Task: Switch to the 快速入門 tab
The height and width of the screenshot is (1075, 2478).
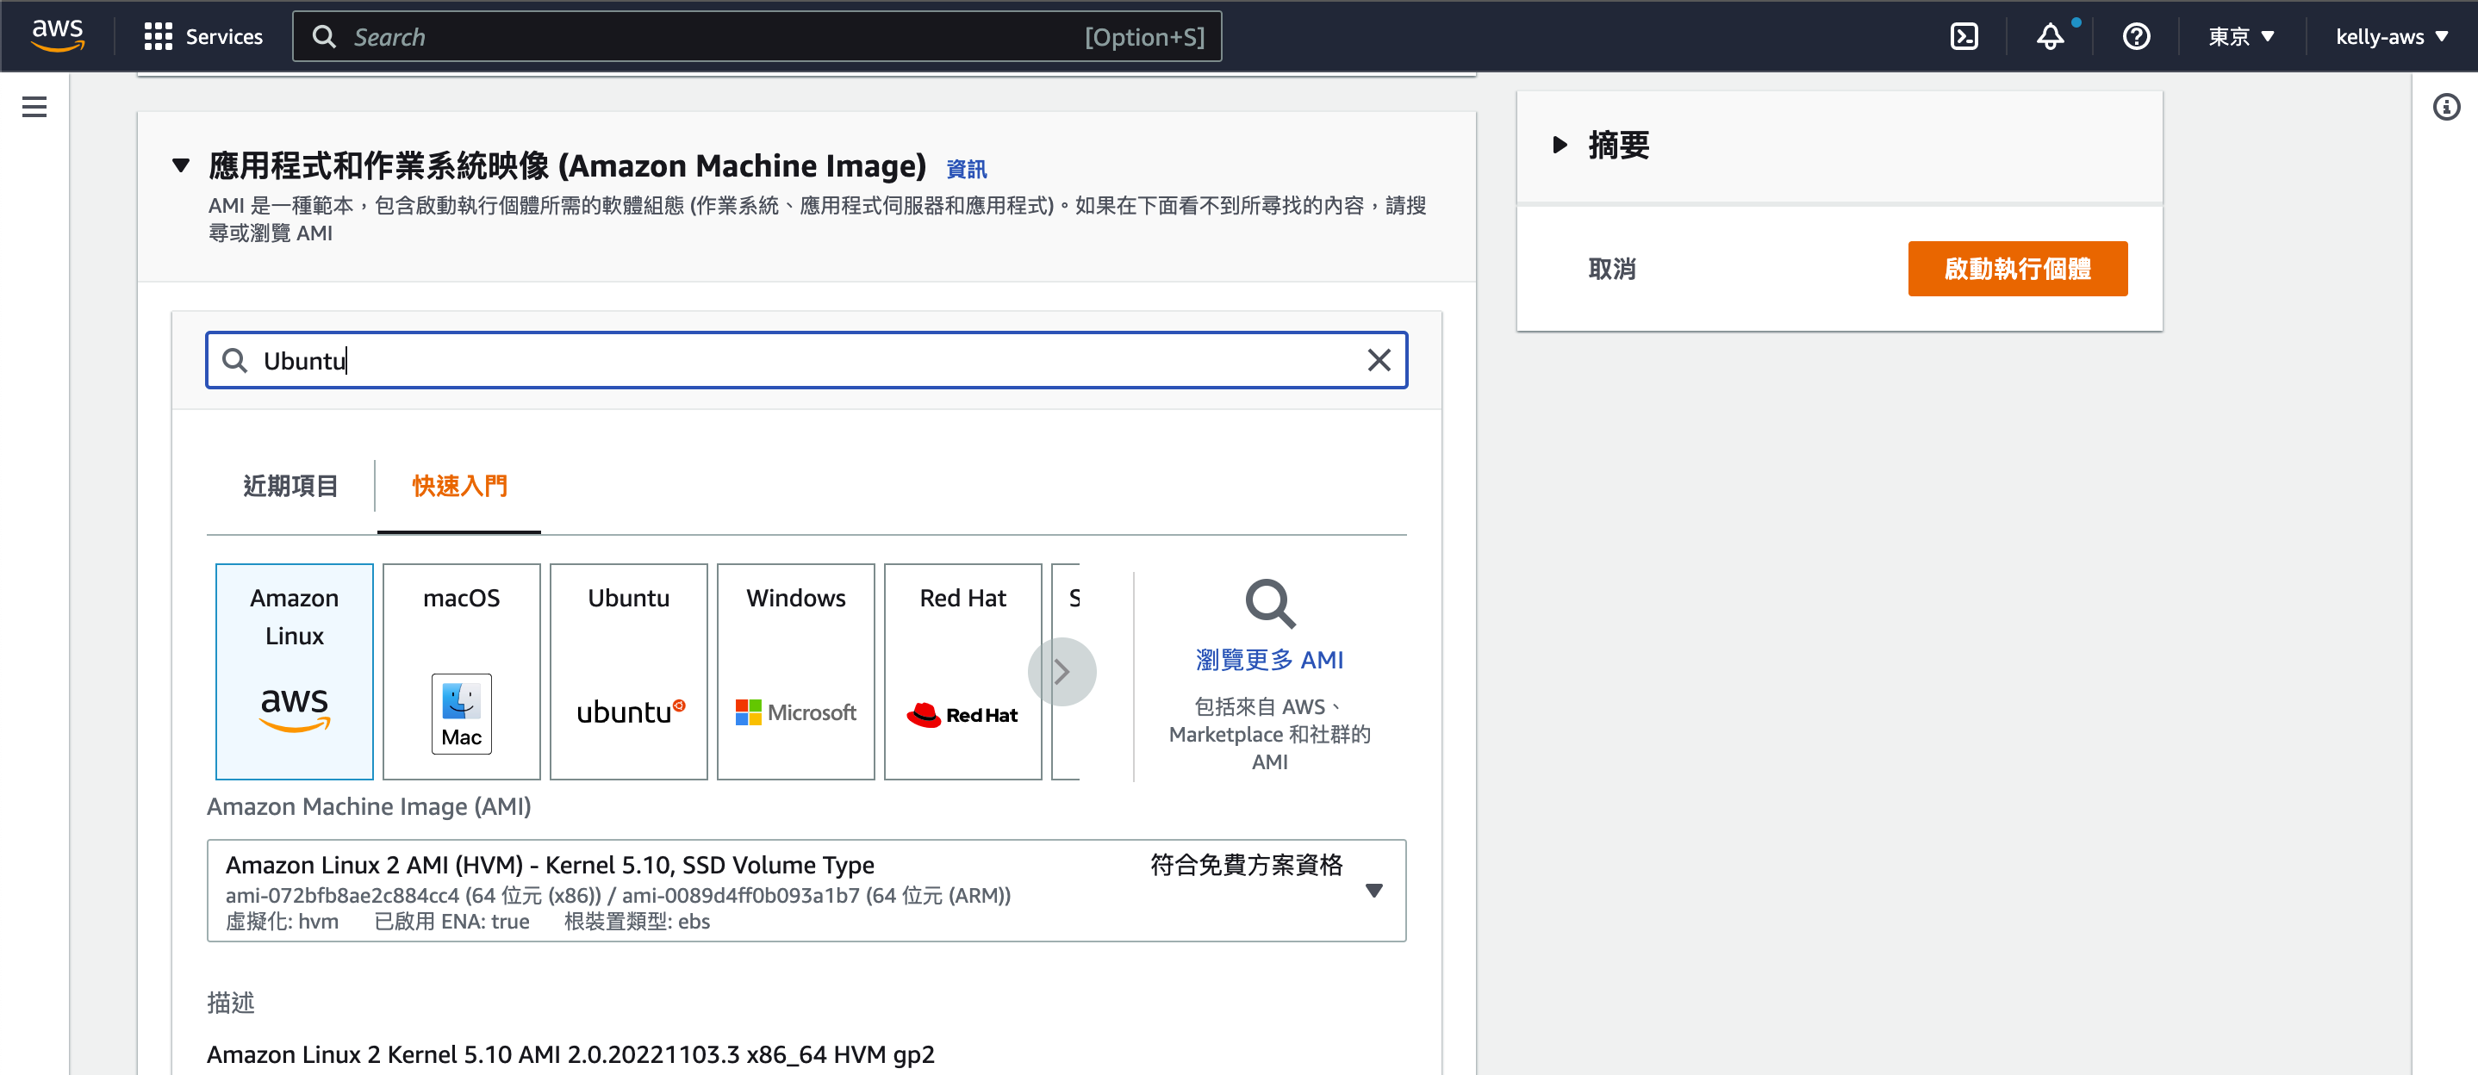Action: tap(459, 486)
